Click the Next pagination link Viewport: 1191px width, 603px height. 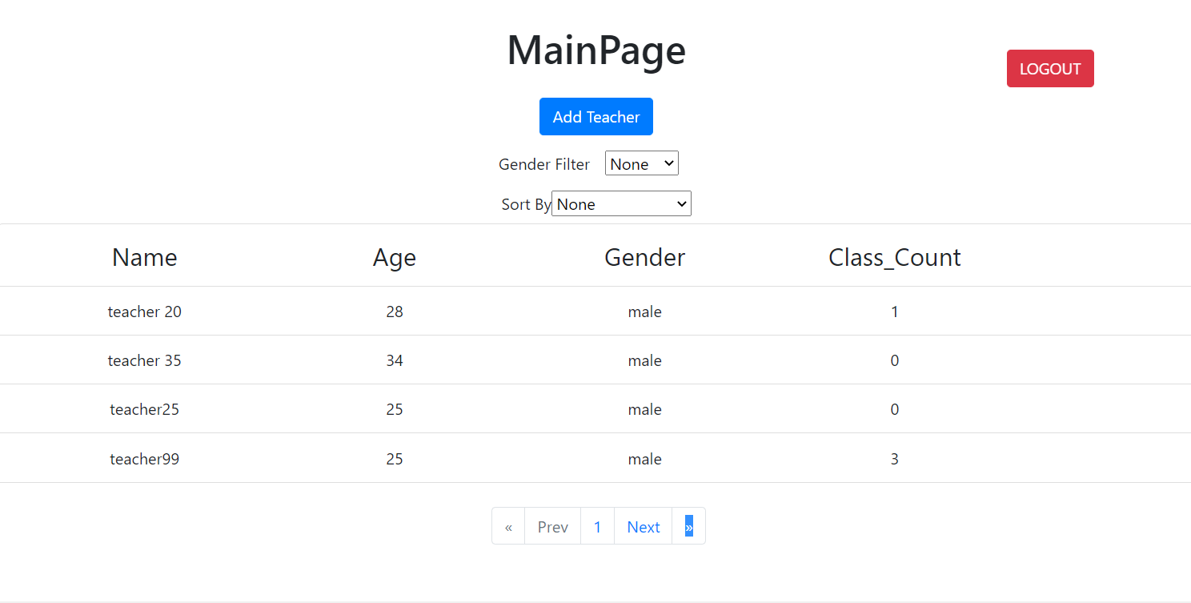click(643, 526)
